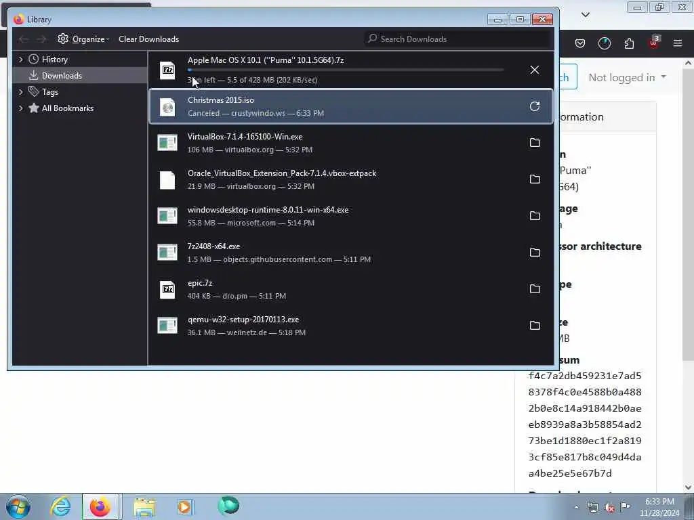Click the green round taskbar app icon
Screen dimensions: 694x520
(x=228, y=506)
